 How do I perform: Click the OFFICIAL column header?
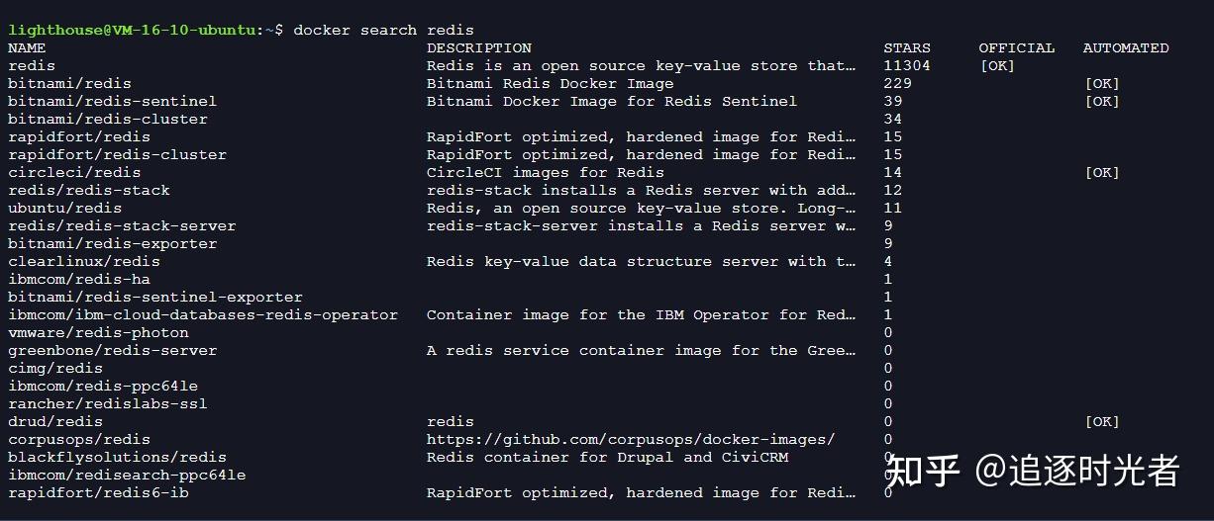[x=1017, y=47]
